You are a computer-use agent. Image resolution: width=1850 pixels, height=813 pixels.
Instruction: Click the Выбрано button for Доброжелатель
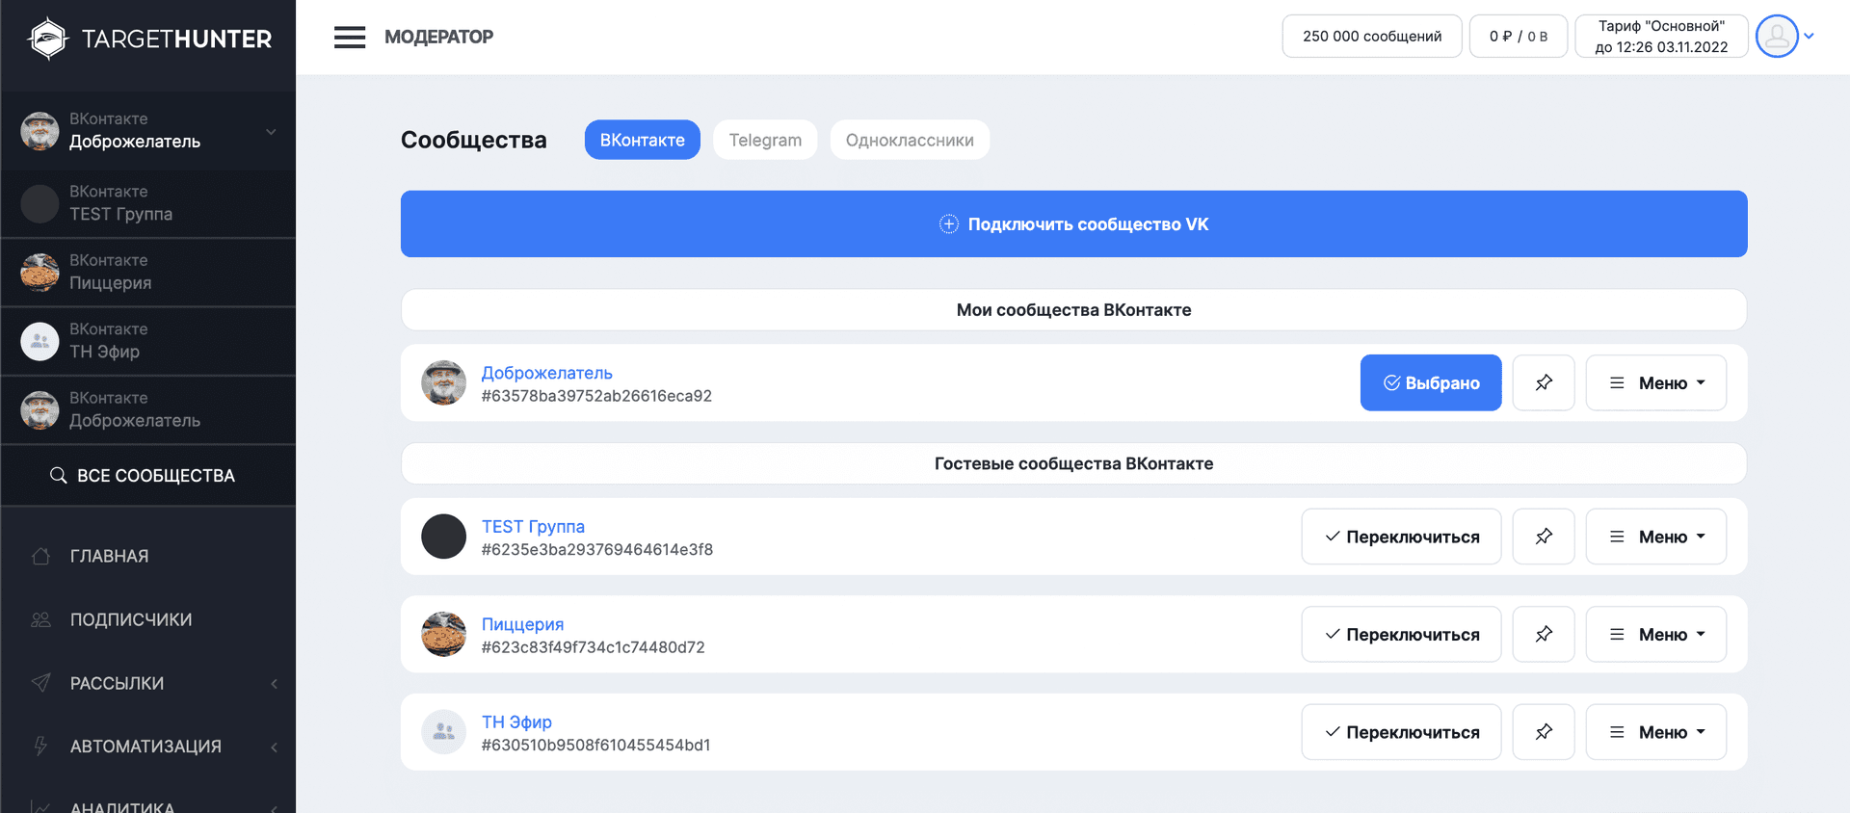1430,382
